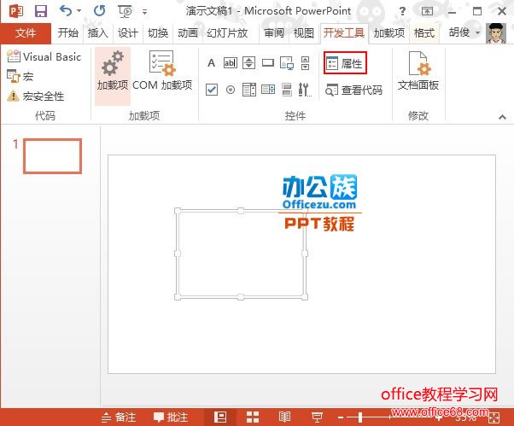Open More Controls tools icon
The image size is (514, 426).
tap(305, 90)
